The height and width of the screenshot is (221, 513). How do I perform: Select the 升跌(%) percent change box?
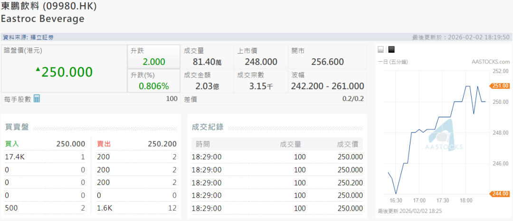(153, 81)
